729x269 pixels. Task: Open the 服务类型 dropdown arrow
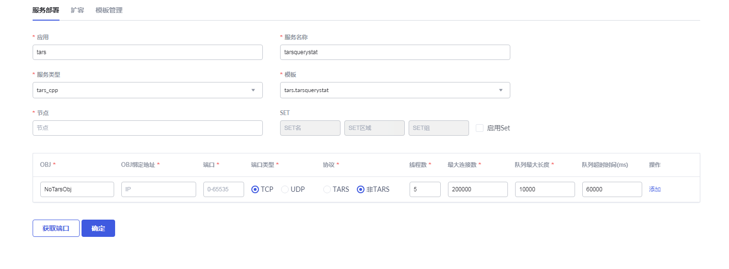pos(253,90)
